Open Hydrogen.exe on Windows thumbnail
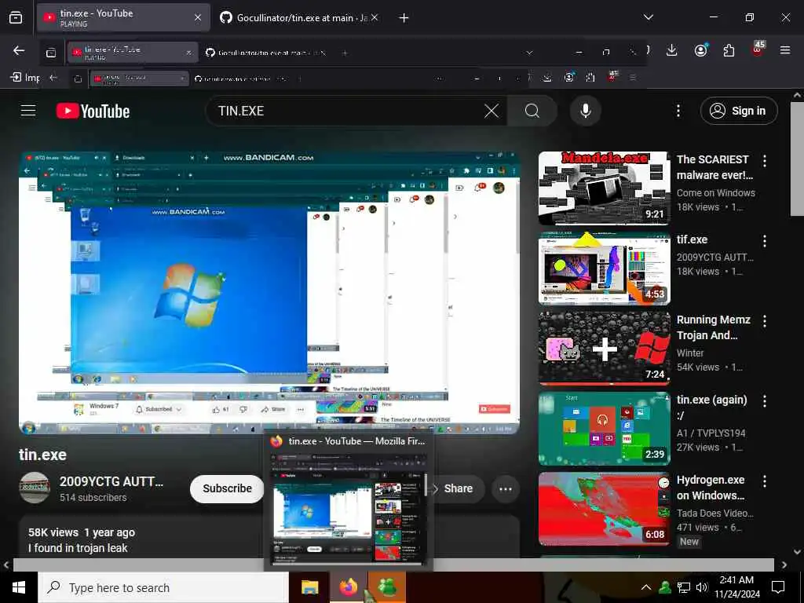804x603 pixels. tap(604, 509)
